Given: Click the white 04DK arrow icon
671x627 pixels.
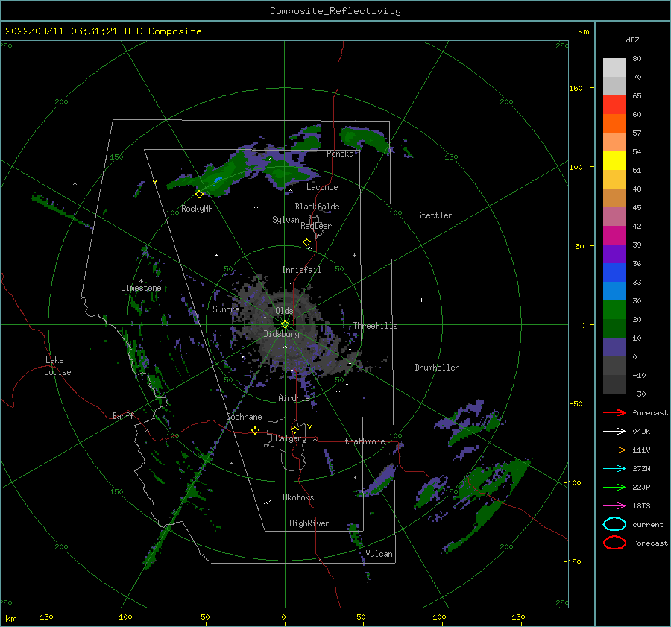Looking at the screenshot, I should pyautogui.click(x=614, y=431).
